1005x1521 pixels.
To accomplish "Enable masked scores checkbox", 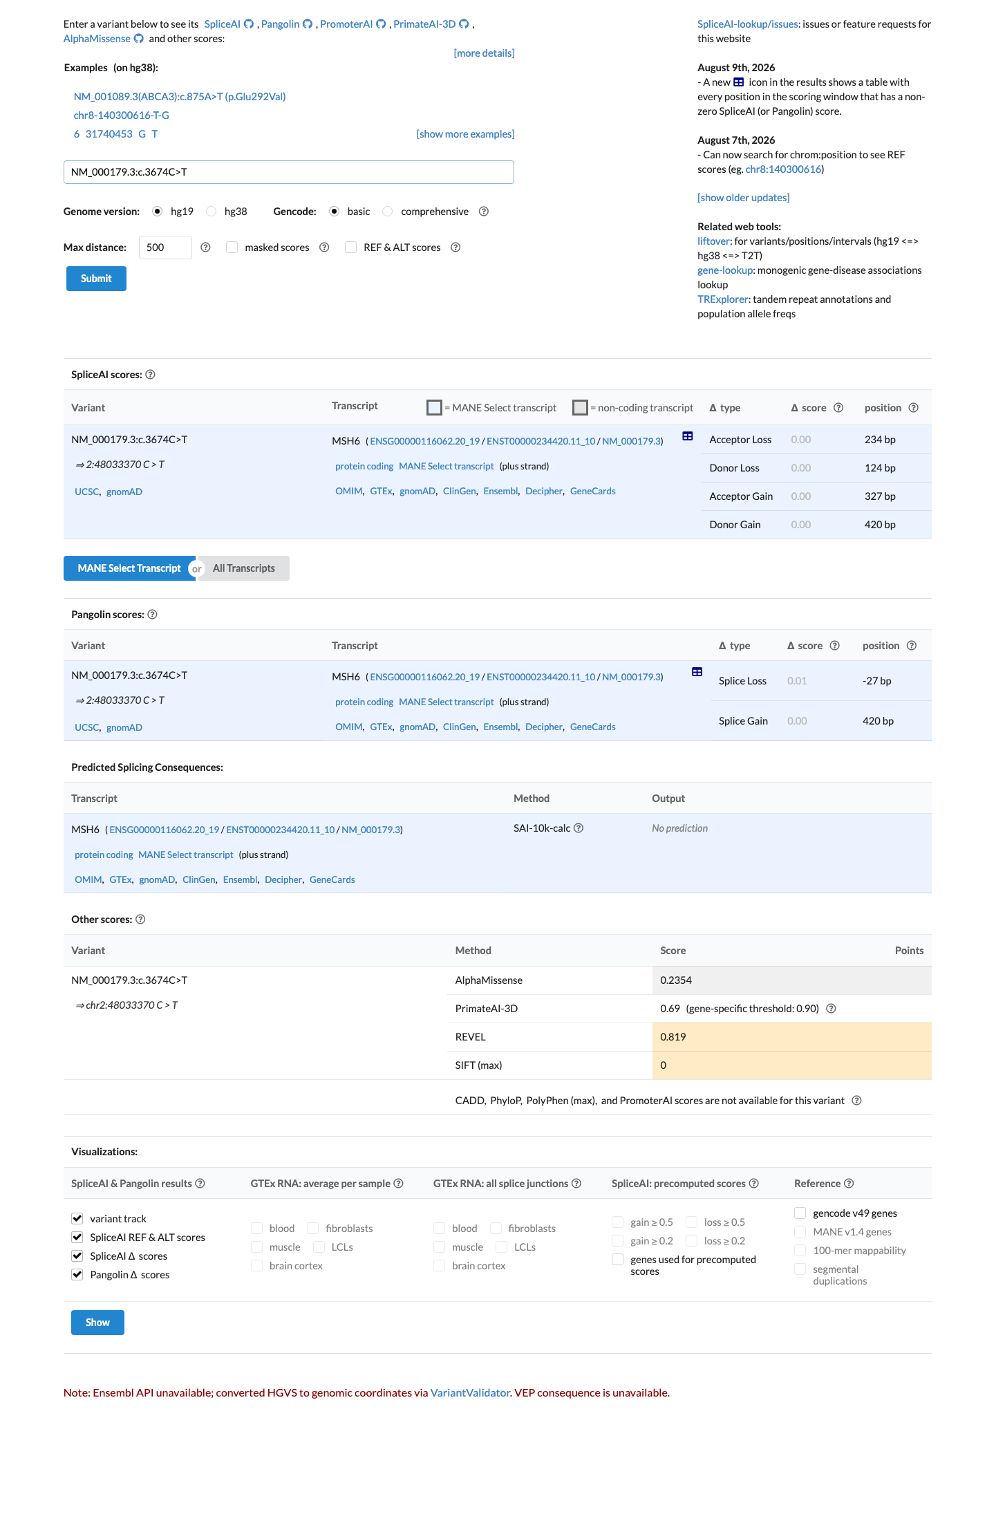I will click(232, 248).
